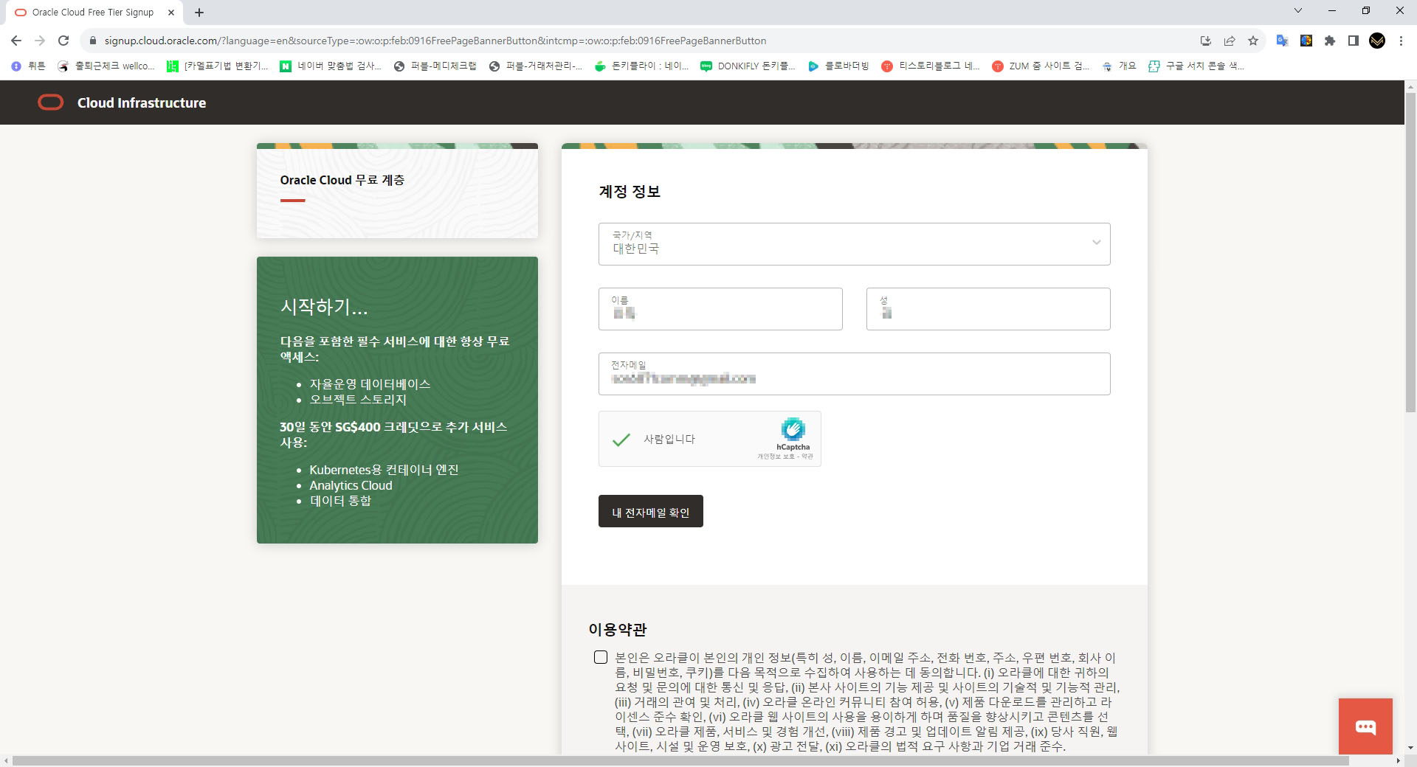
Task: Click the 시작하기... heading
Action: (x=324, y=306)
